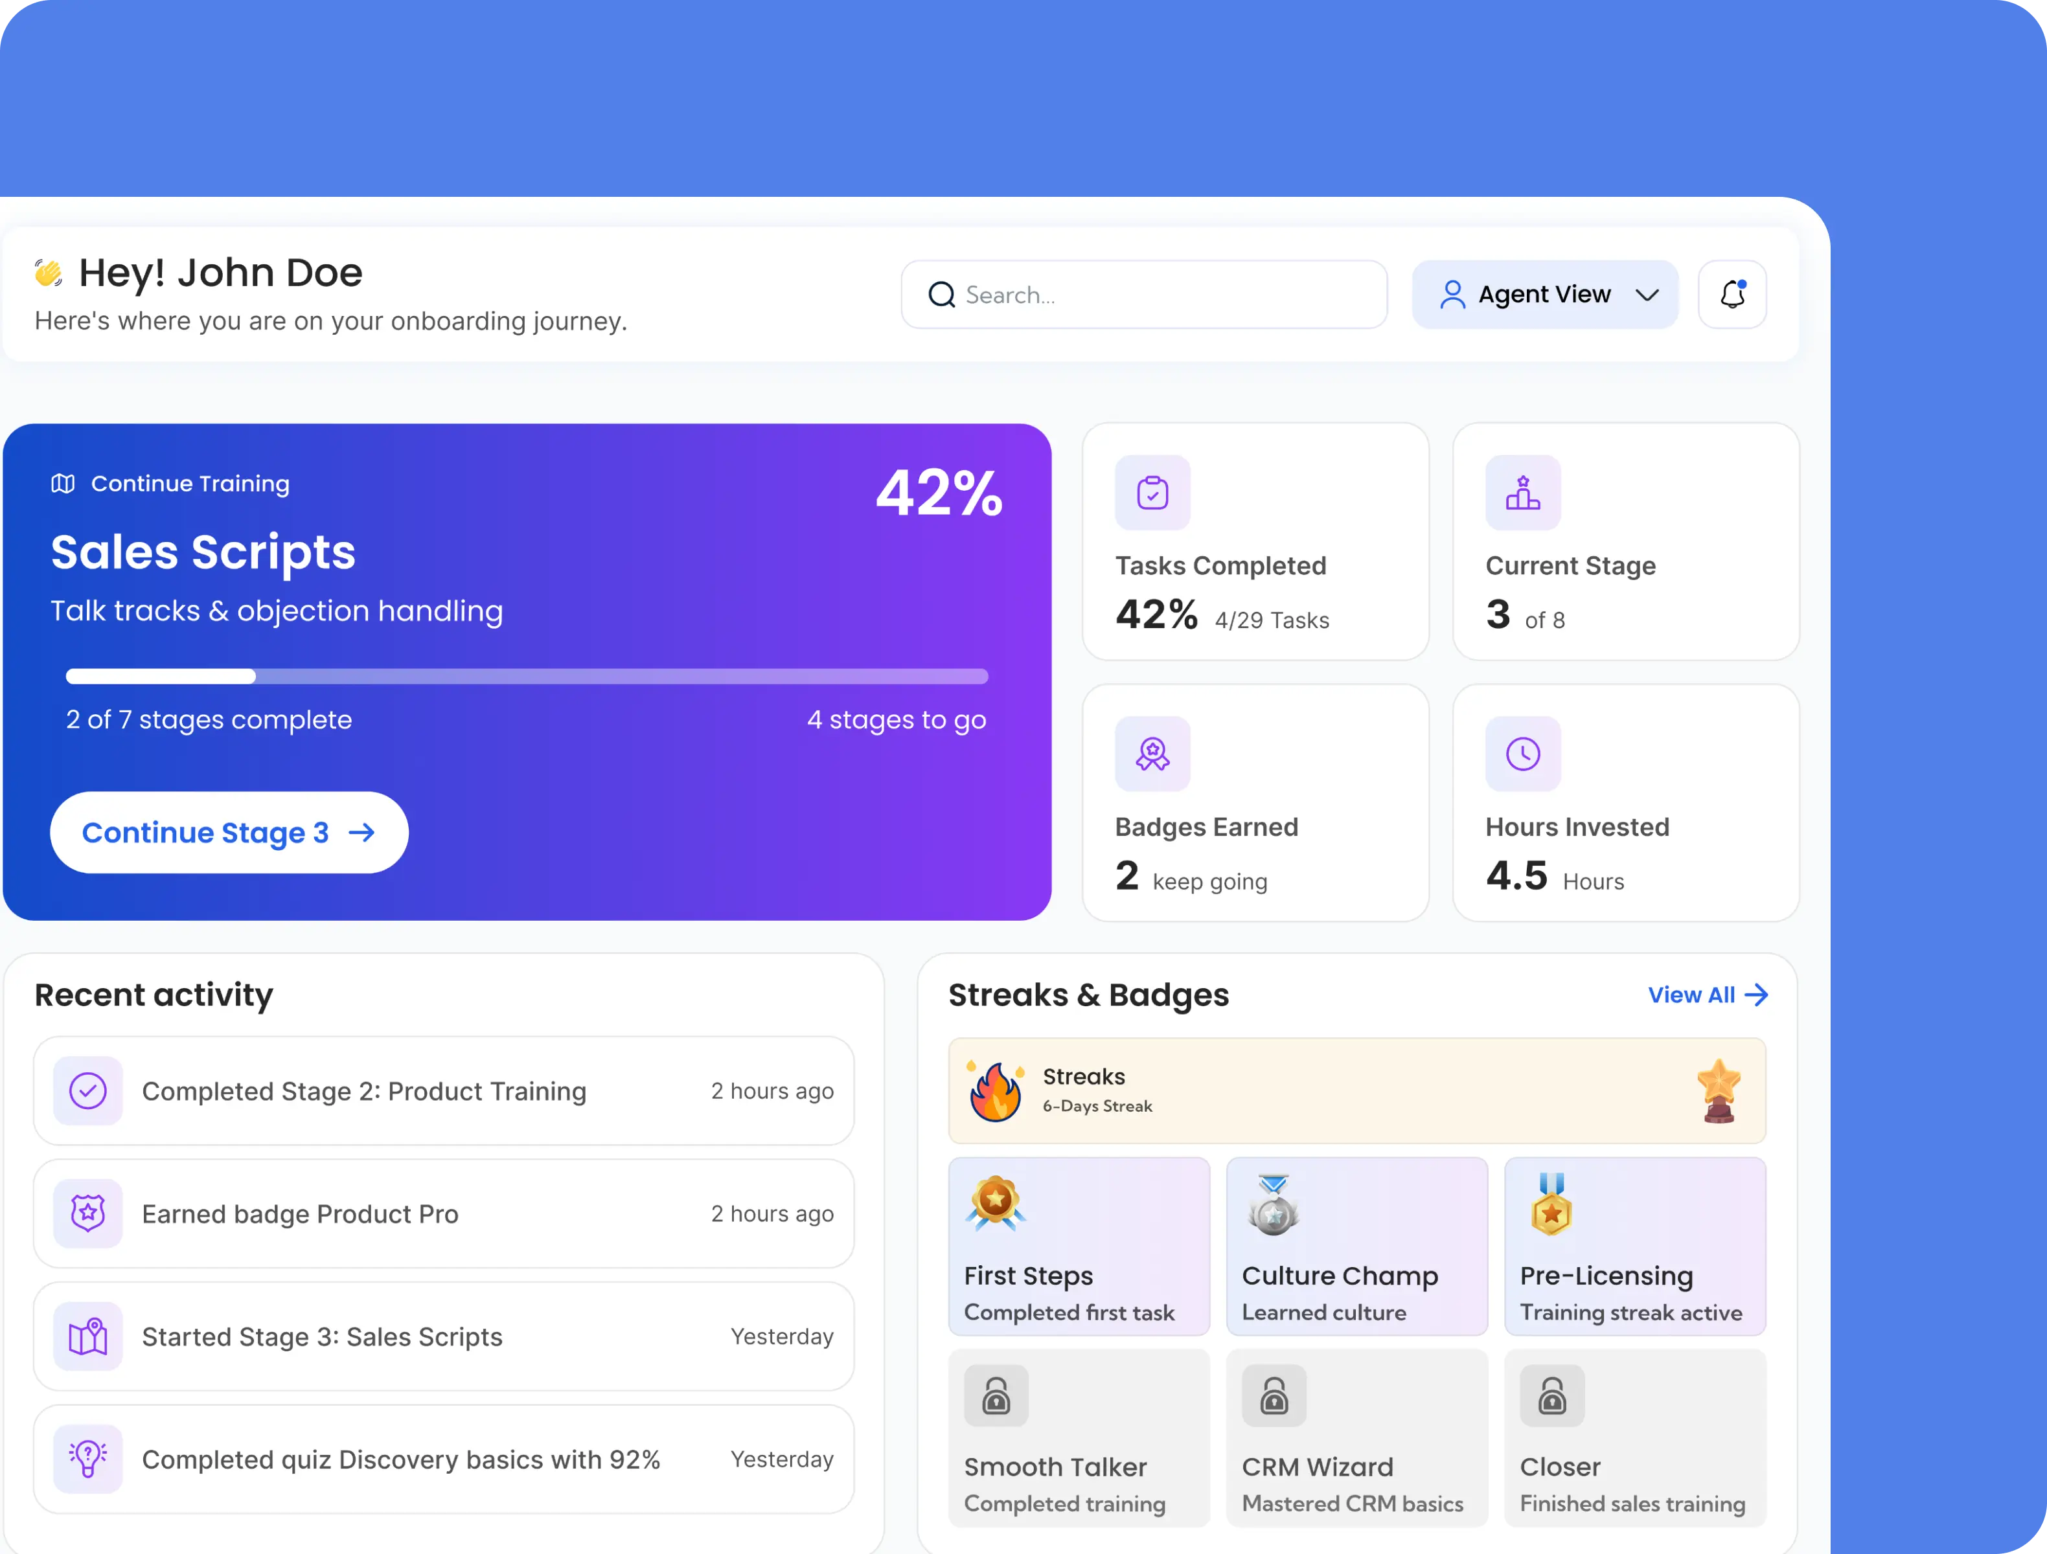Viewport: 2047px width, 1554px height.
Task: Click the Continue Training book icon
Action: [x=63, y=484]
